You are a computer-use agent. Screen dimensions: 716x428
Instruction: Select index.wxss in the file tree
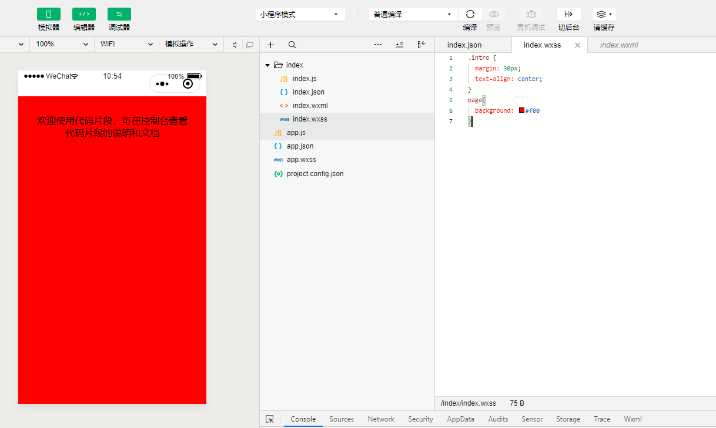[347, 119]
